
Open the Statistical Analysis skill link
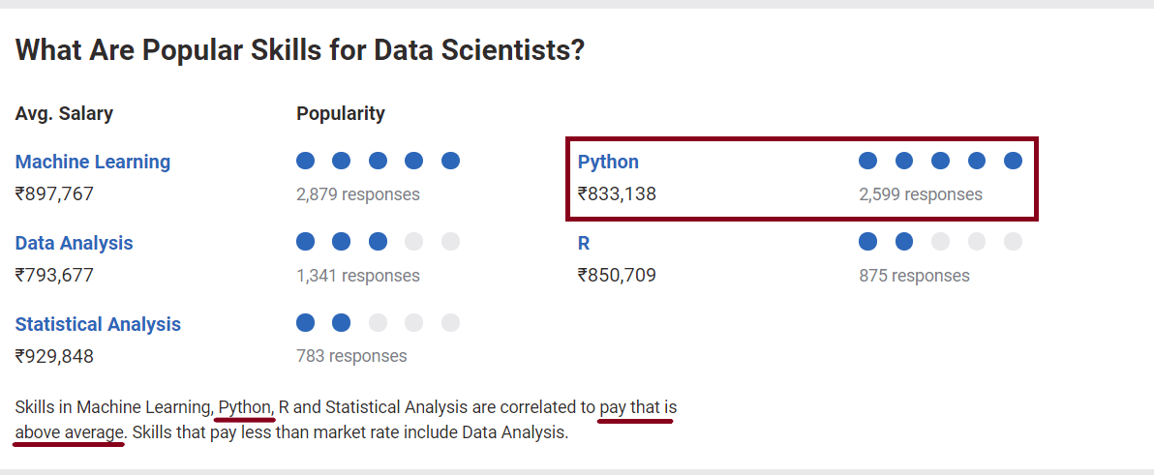pyautogui.click(x=98, y=323)
